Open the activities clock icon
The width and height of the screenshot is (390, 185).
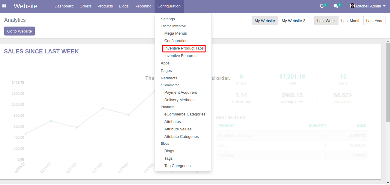coord(322,6)
